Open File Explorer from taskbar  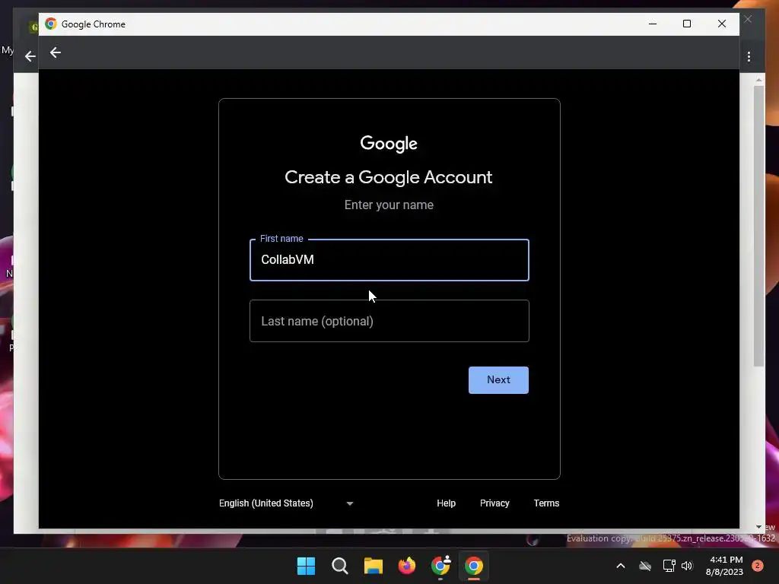373,566
